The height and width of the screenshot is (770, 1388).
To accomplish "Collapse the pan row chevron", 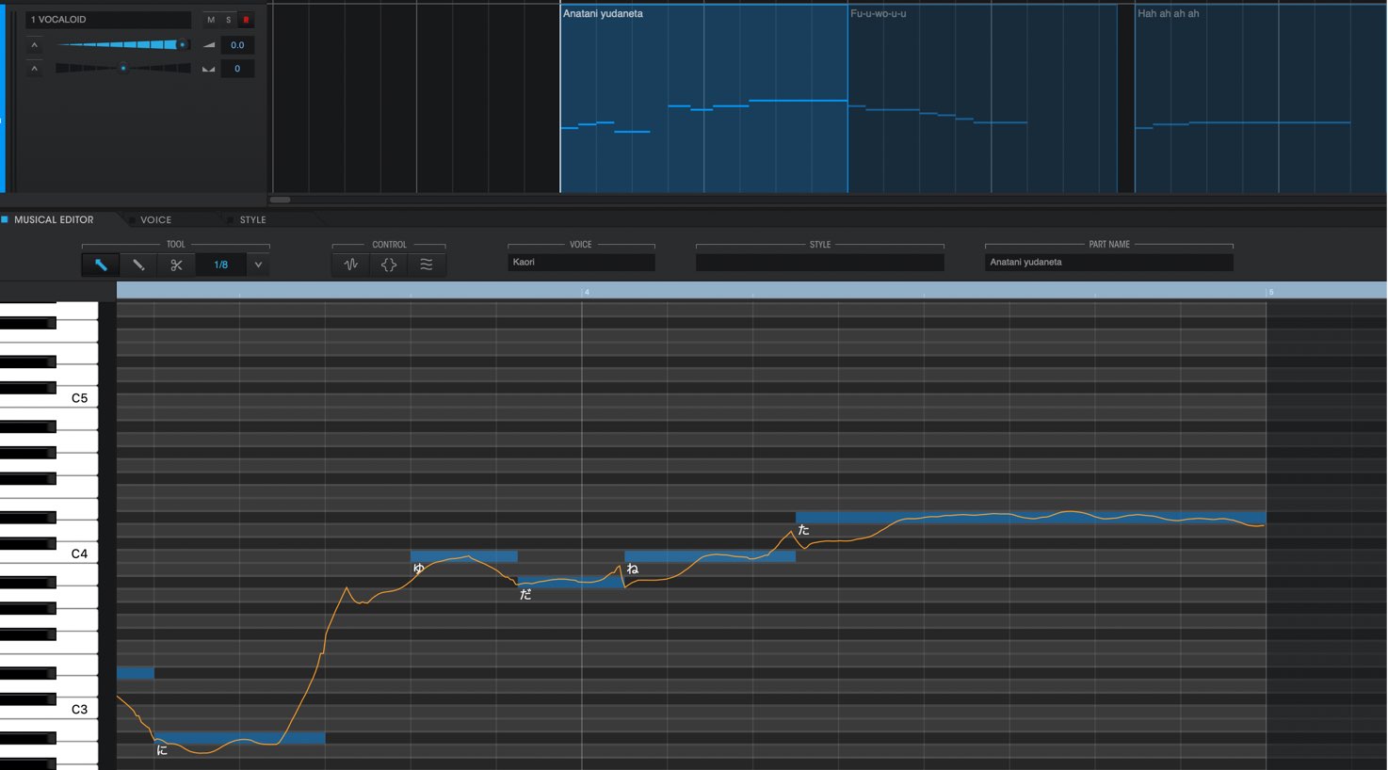I will pyautogui.click(x=35, y=69).
